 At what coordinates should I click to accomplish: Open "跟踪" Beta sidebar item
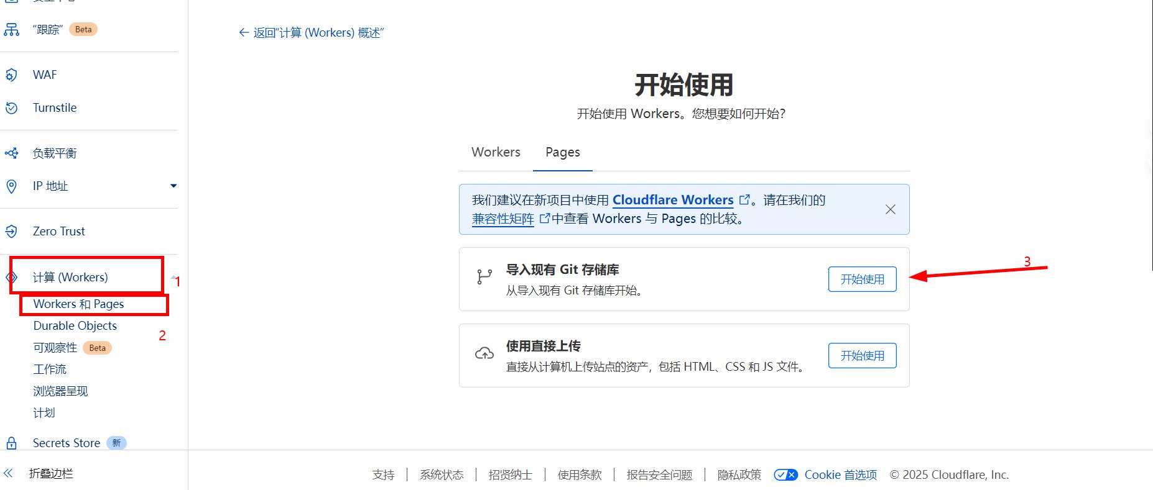pos(48,29)
